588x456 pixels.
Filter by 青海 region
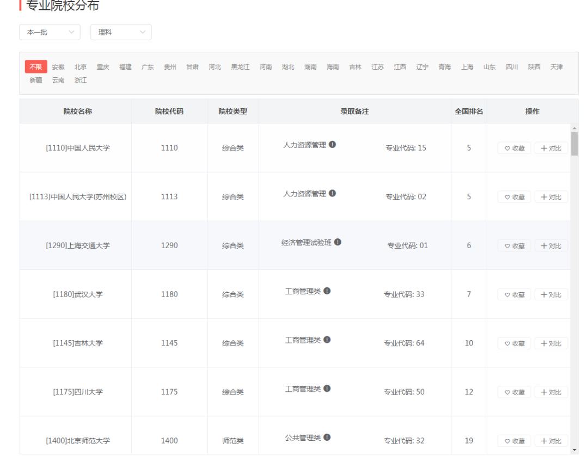(445, 67)
